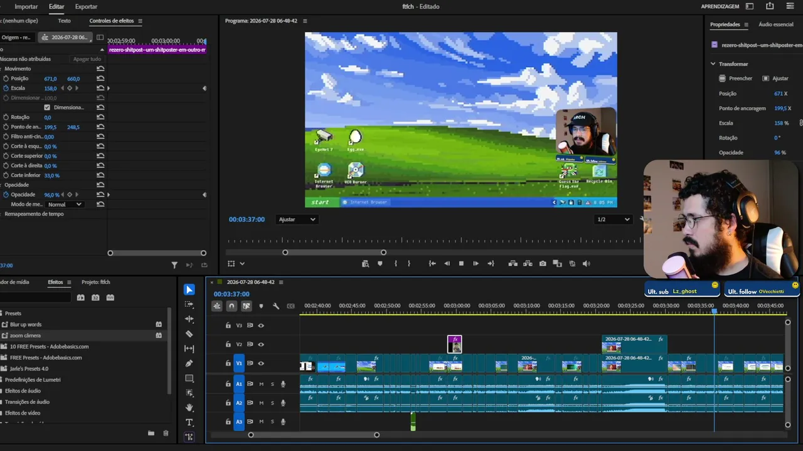Toggle A3 track targeting button
This screenshot has height=451, width=803.
(239, 422)
